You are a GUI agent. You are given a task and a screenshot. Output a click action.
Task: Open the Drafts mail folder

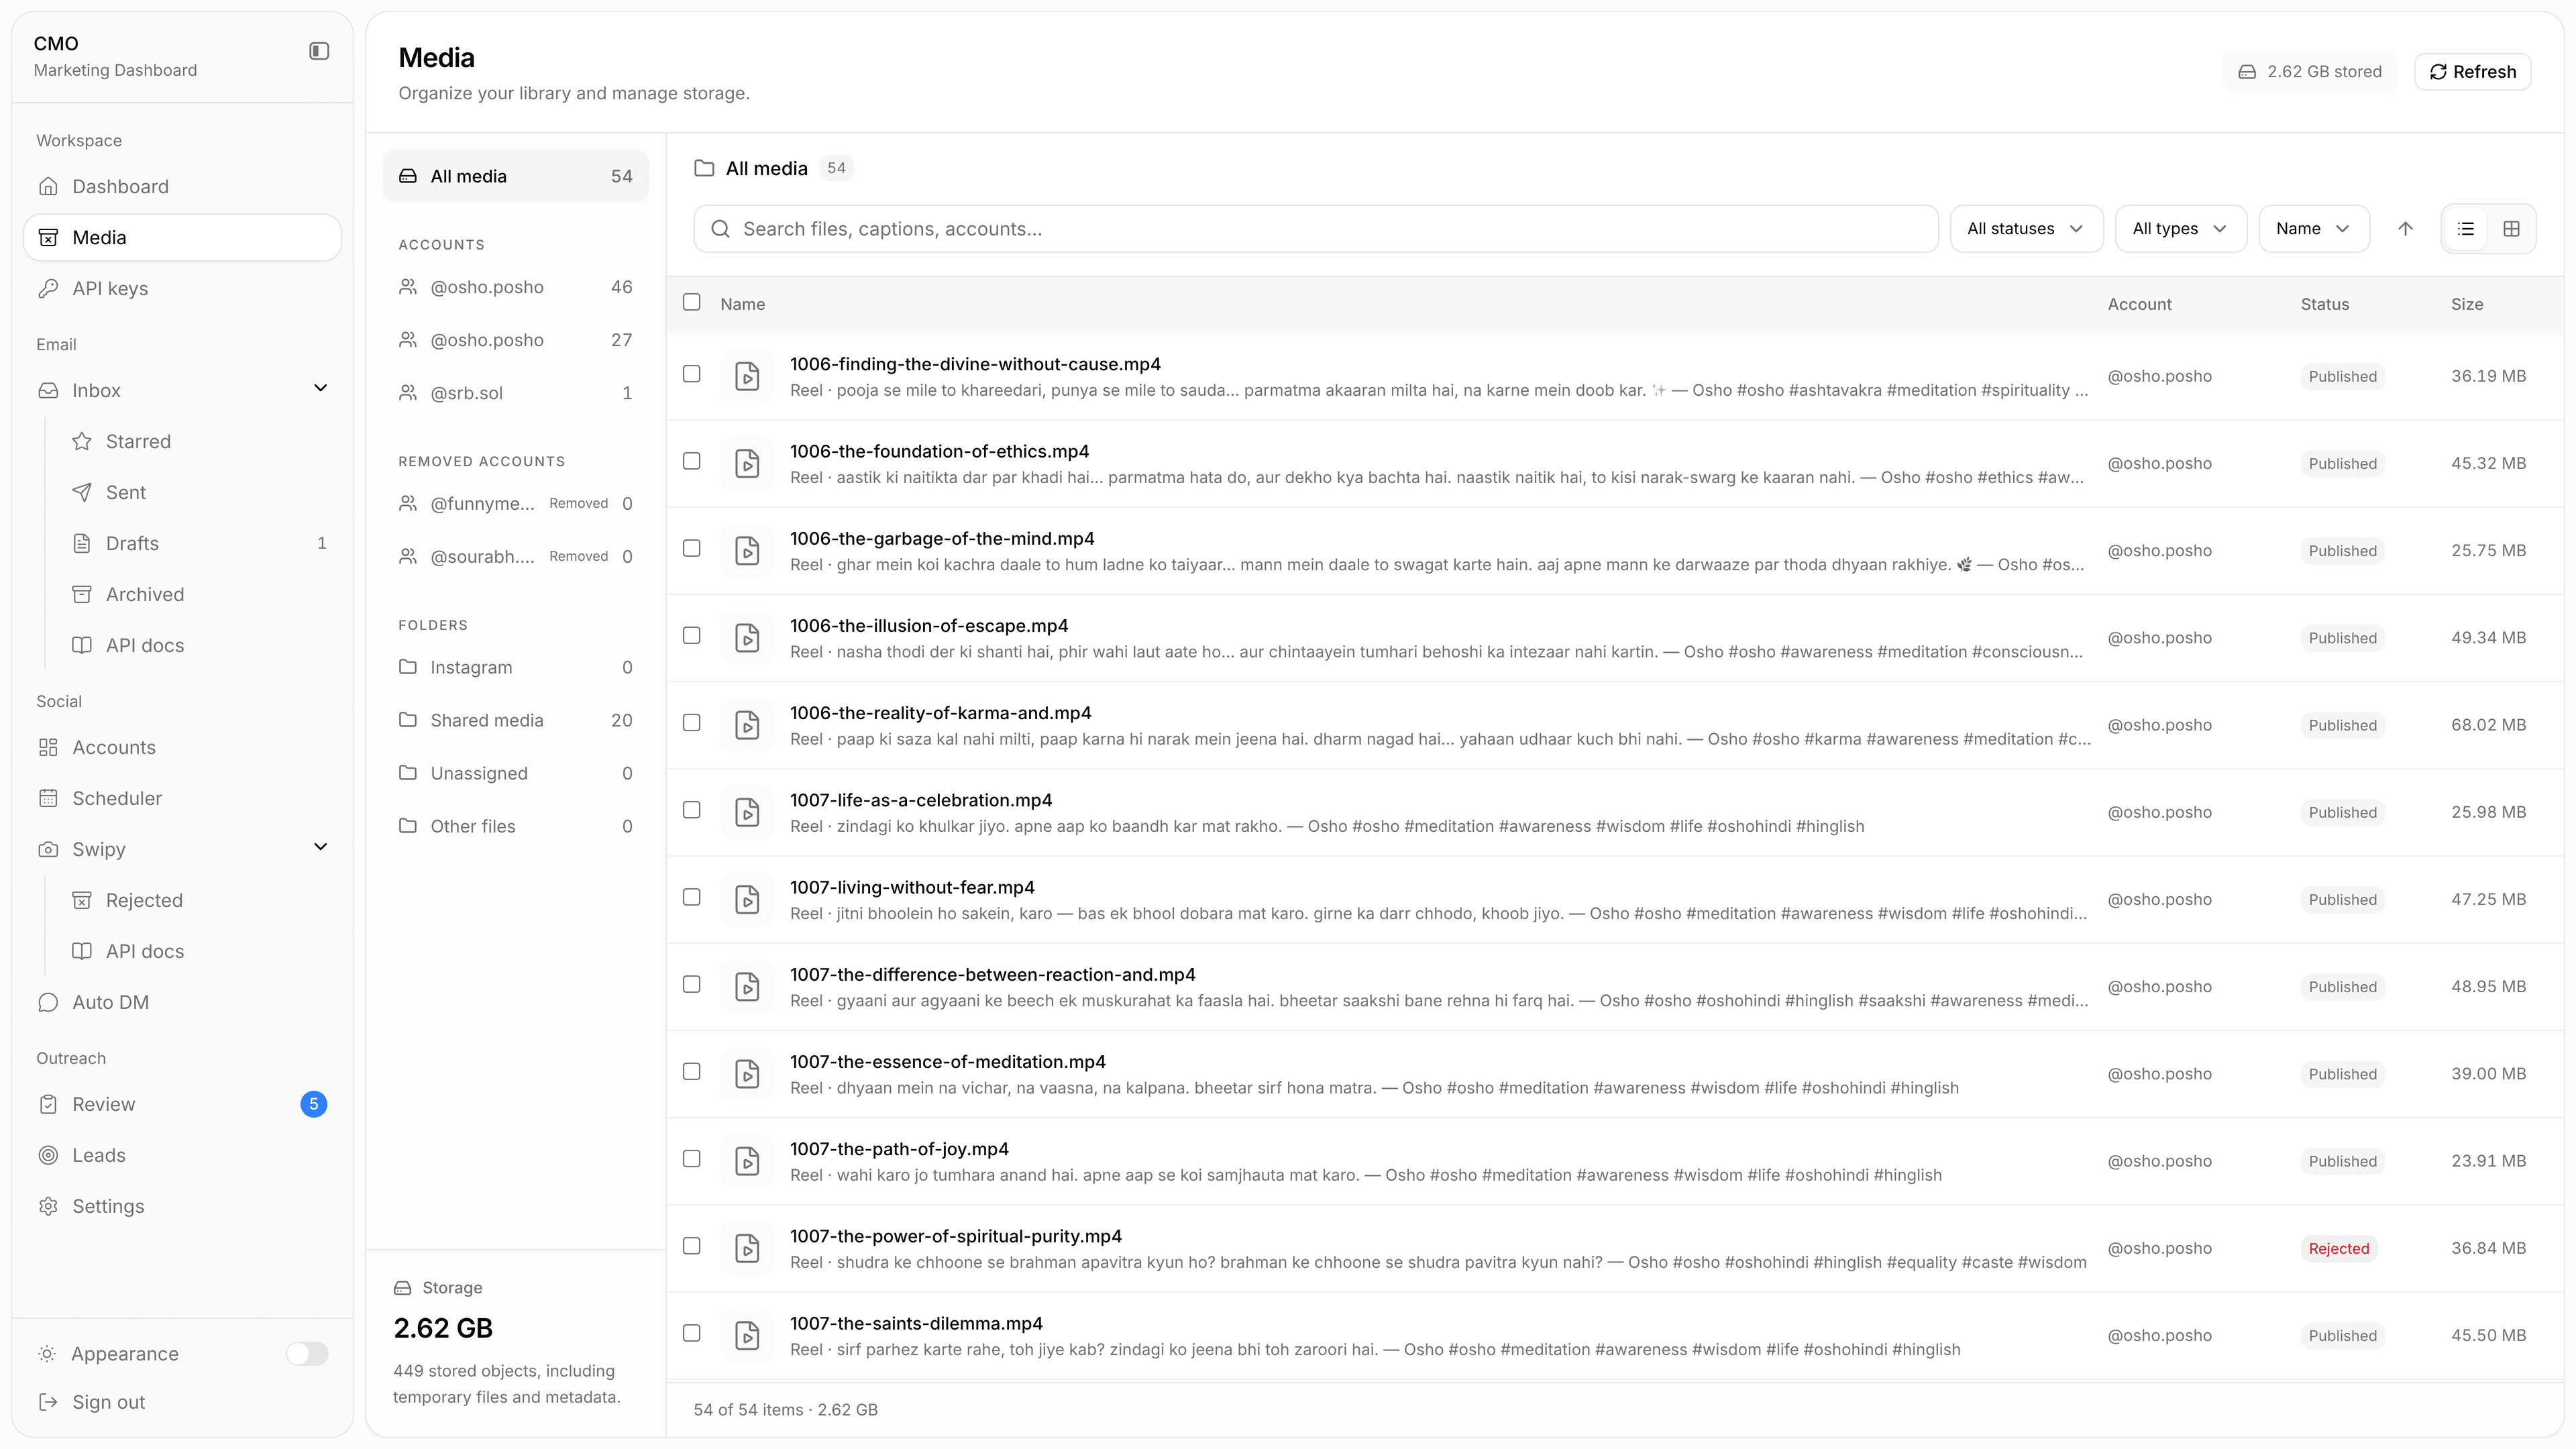click(199, 543)
